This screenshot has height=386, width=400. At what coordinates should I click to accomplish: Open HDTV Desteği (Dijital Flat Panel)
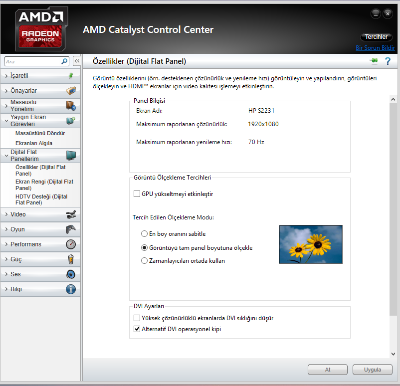41,199
